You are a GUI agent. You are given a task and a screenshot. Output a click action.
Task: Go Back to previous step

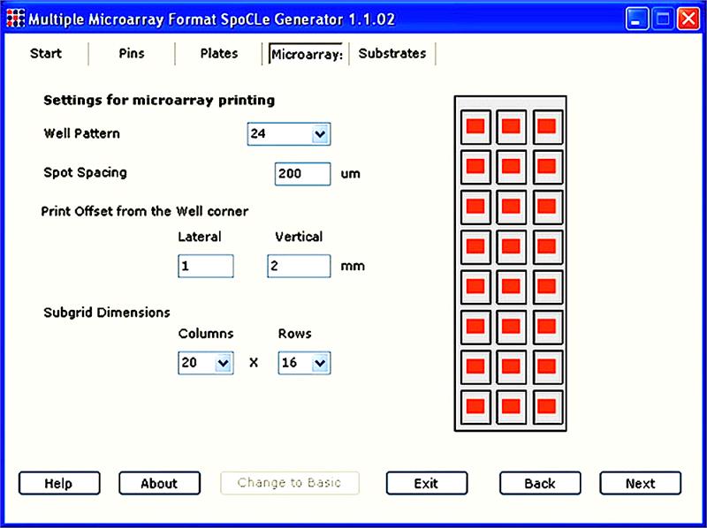(x=540, y=483)
